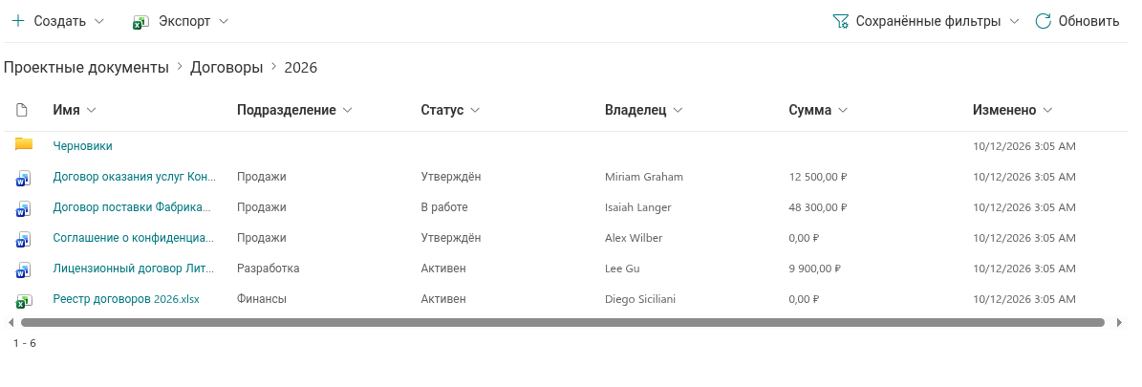Click Word icon of Договор поставки row
The width and height of the screenshot is (1142, 387).
(23, 208)
